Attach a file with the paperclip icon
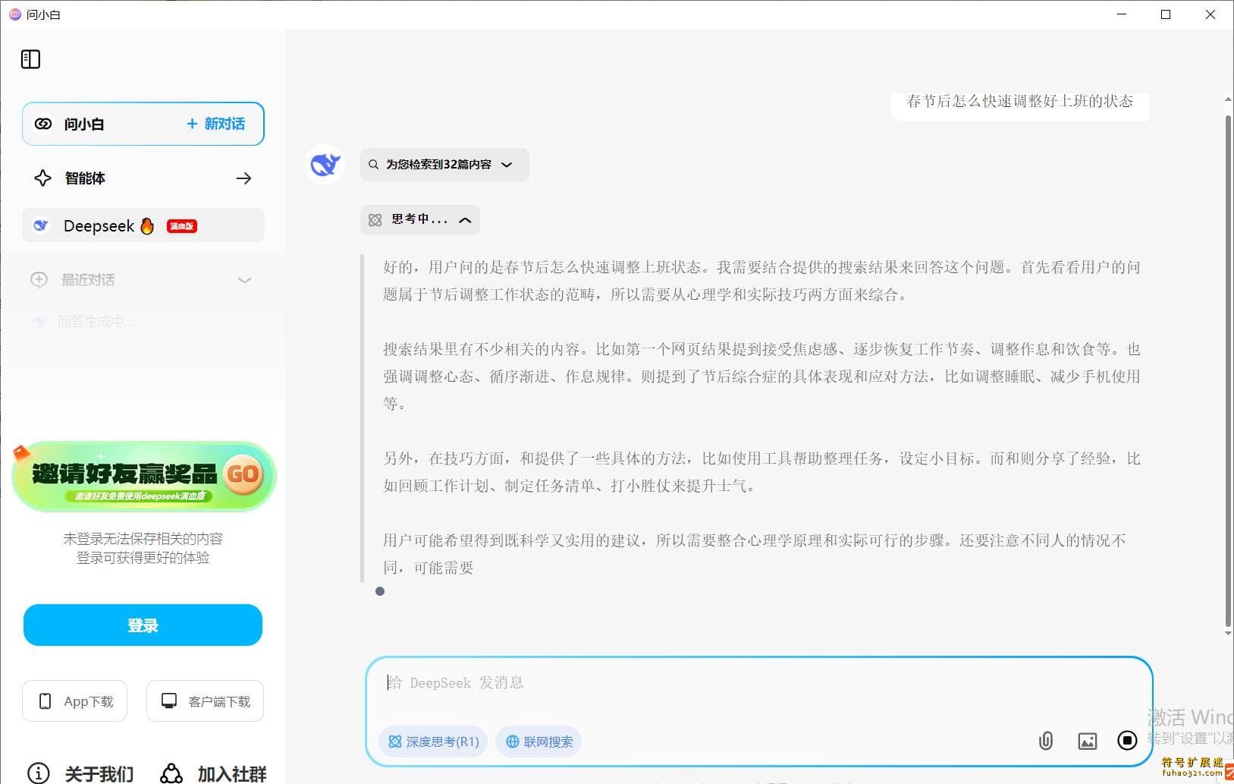This screenshot has height=784, width=1234. coord(1046,741)
